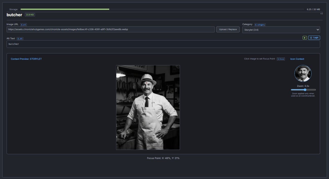Image resolution: width=329 pixels, height=179 pixels.
Task: Click the green play icon button
Action: (x=305, y=38)
